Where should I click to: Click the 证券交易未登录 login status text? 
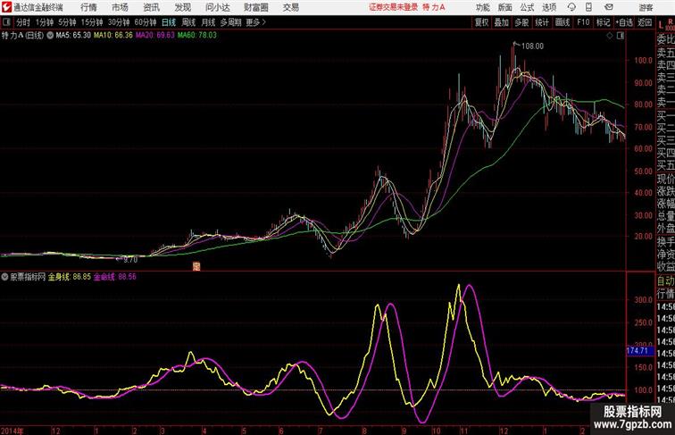point(394,7)
